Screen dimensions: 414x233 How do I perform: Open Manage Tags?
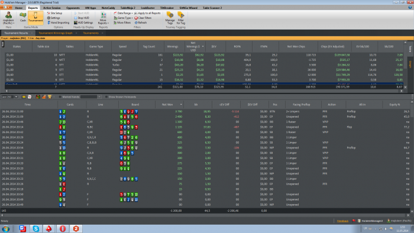click(170, 18)
